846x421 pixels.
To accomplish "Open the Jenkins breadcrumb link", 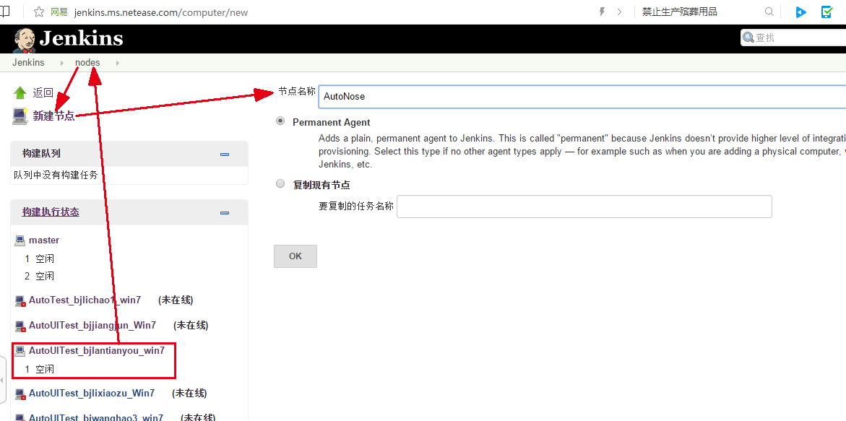I will (29, 63).
